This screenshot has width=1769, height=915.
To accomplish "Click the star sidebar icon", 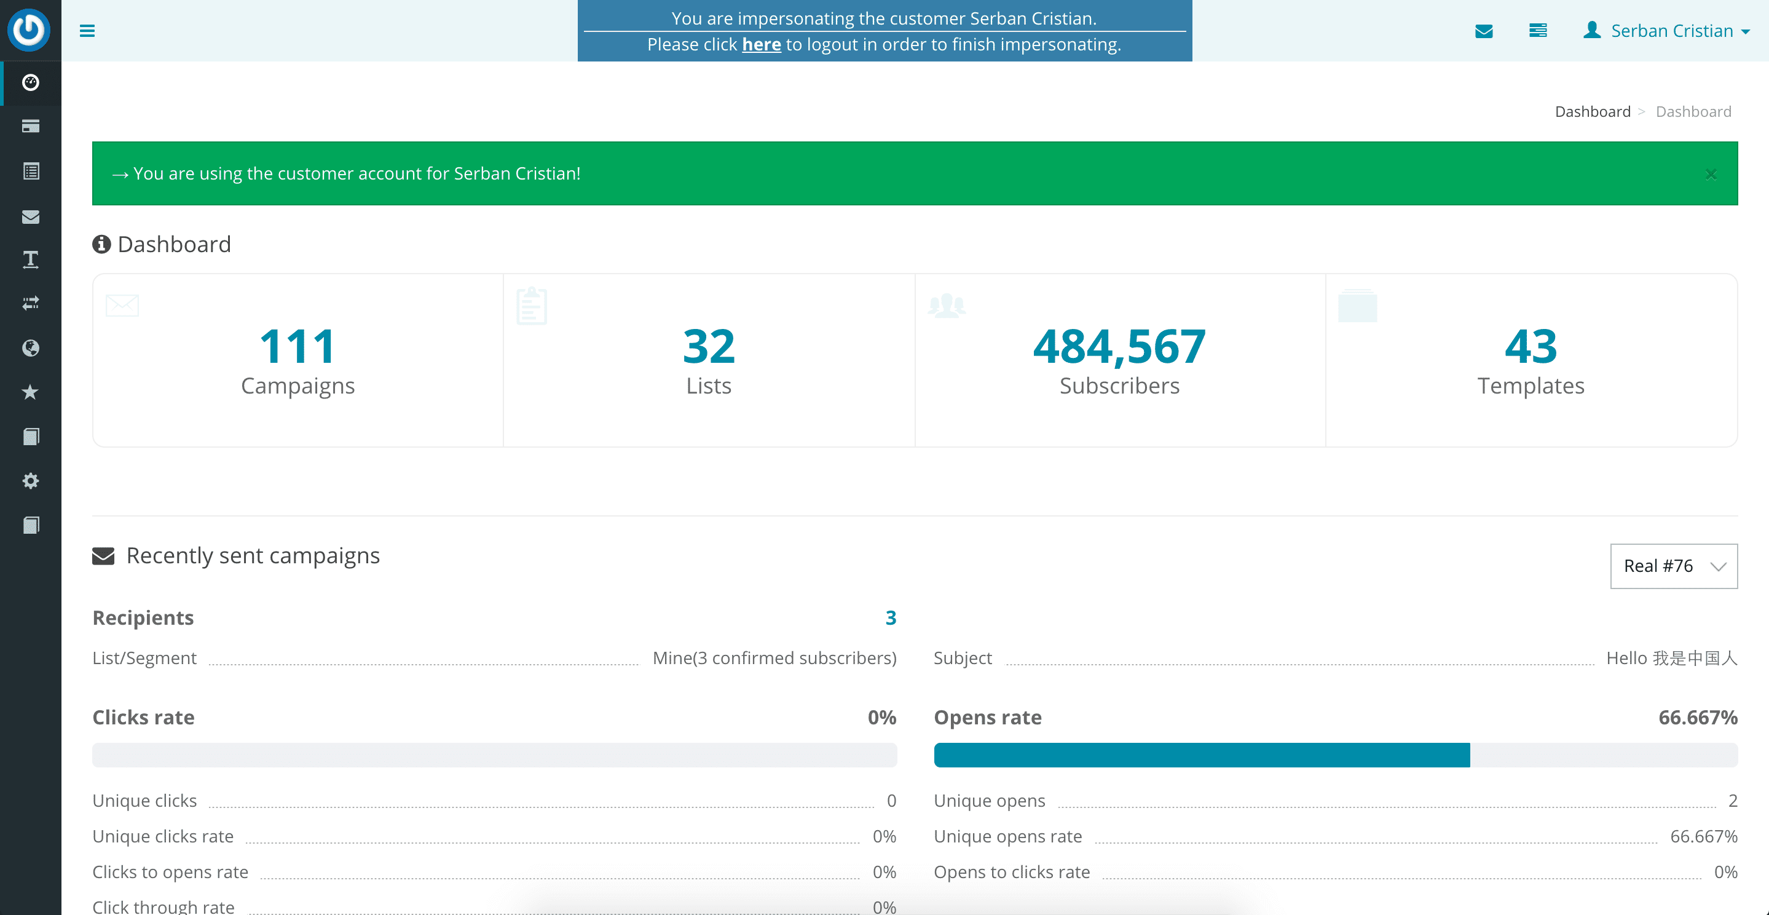I will point(30,392).
